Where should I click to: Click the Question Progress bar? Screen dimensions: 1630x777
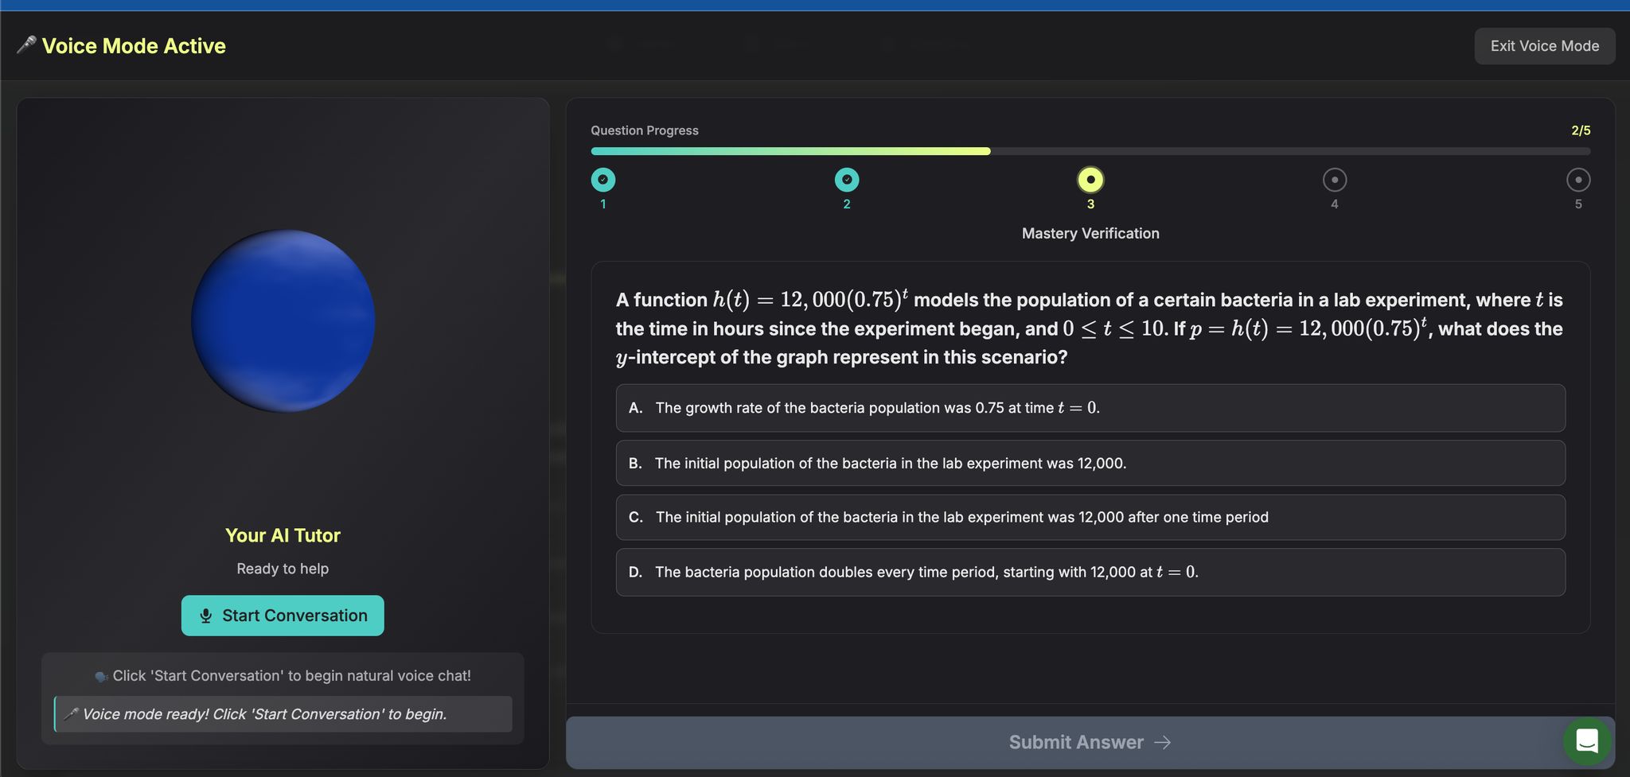(x=1090, y=151)
